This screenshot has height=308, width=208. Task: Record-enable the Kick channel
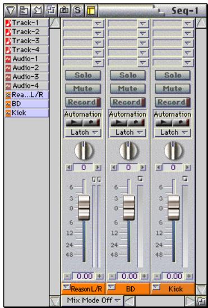[x=173, y=102]
